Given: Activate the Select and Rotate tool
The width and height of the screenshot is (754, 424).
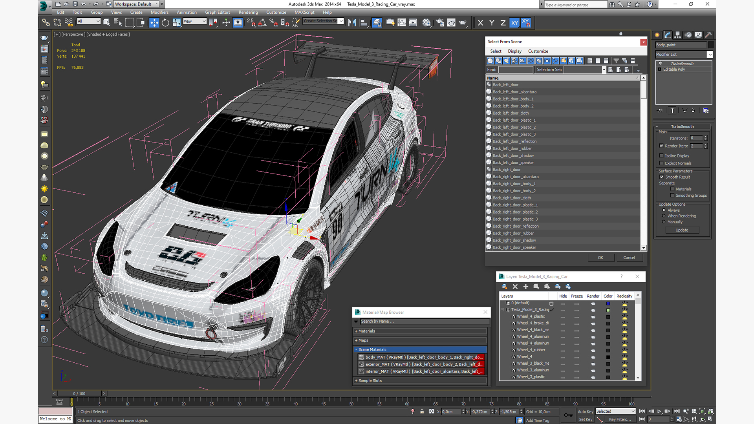Looking at the screenshot, I should coord(165,23).
